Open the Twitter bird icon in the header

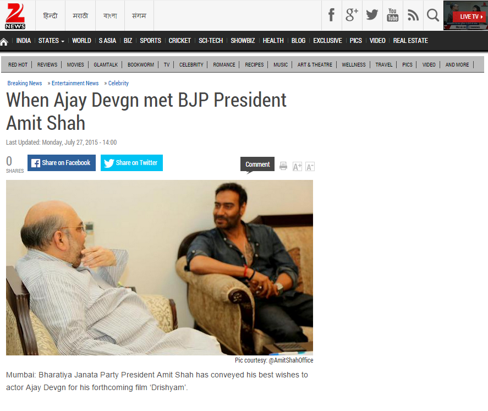point(372,15)
